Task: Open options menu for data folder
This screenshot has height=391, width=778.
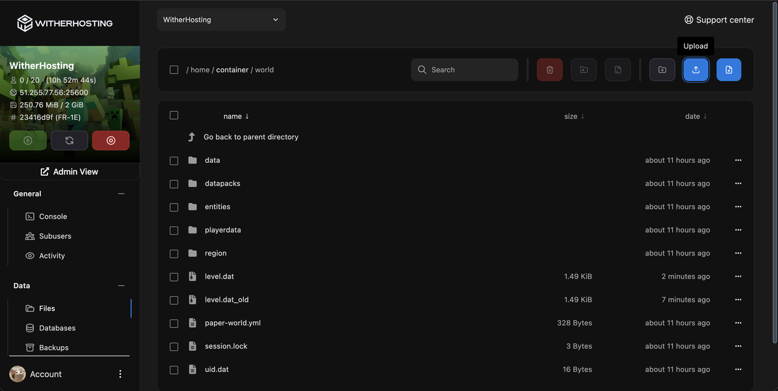Action: point(738,161)
